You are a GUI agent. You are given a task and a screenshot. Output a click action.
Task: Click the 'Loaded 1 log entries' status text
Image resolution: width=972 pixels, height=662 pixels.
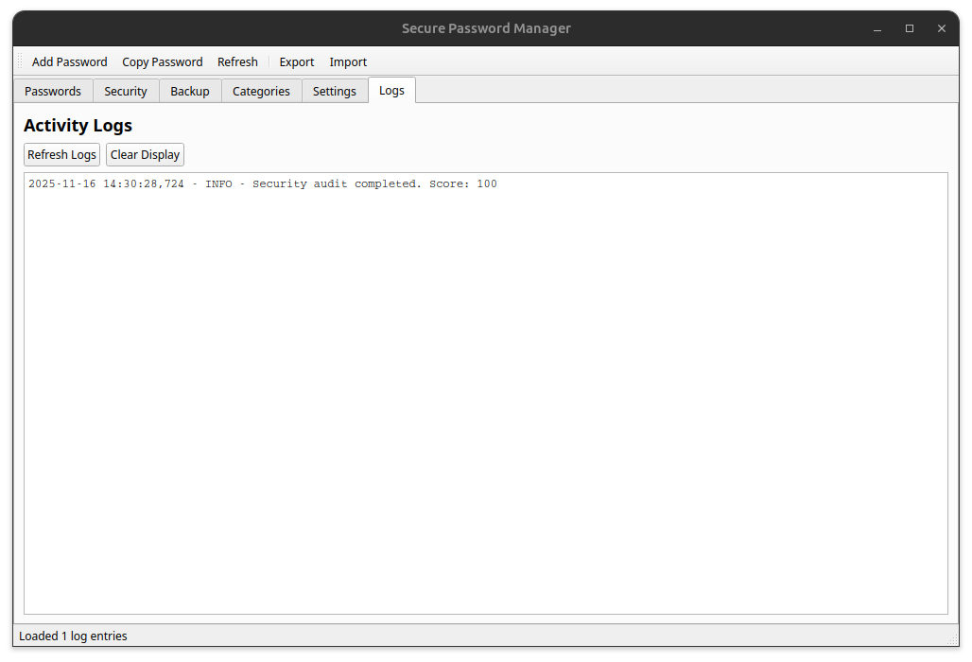pos(73,636)
